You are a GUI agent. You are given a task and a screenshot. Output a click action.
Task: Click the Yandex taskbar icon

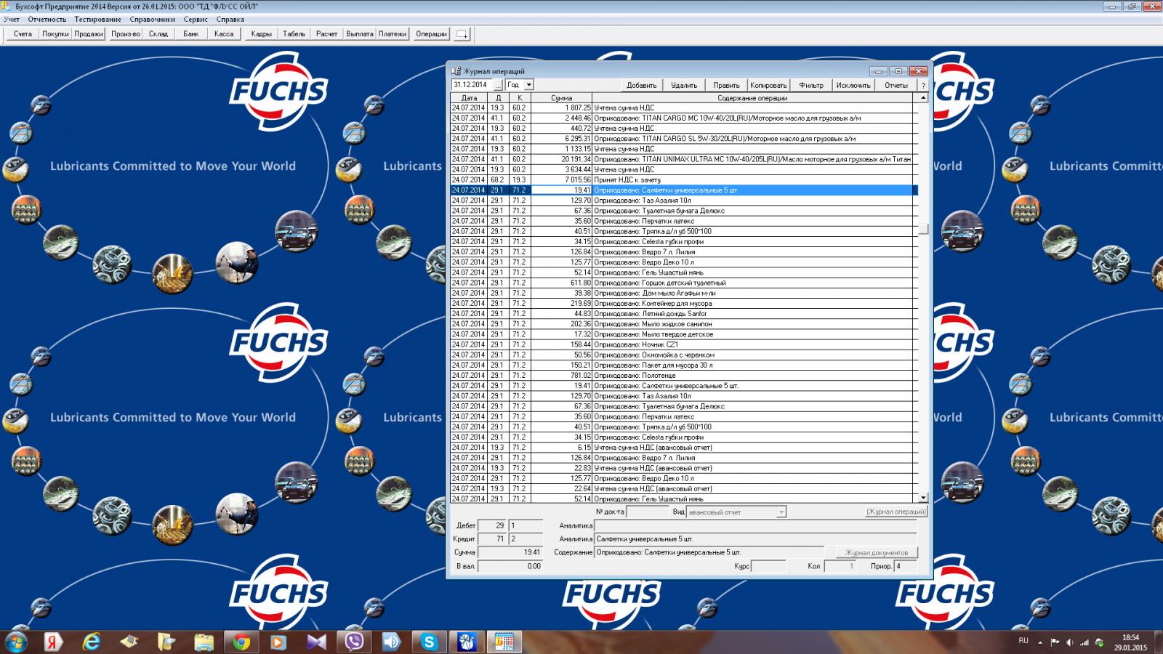coord(53,642)
